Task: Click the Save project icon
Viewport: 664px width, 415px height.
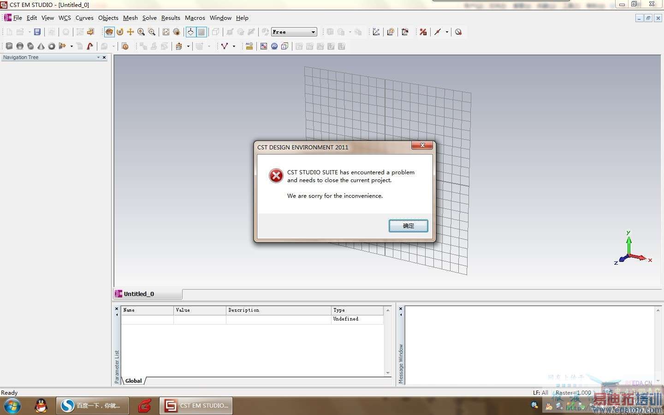Action: 37,32
